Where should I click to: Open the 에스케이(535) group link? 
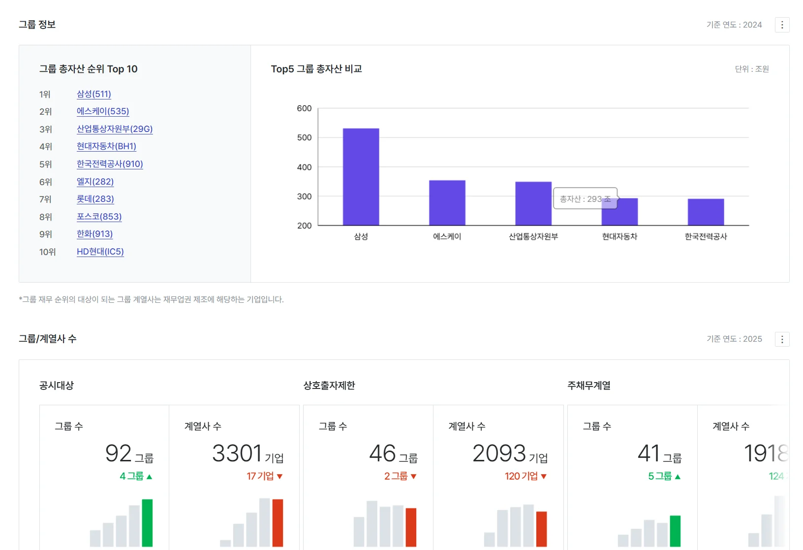(x=103, y=111)
